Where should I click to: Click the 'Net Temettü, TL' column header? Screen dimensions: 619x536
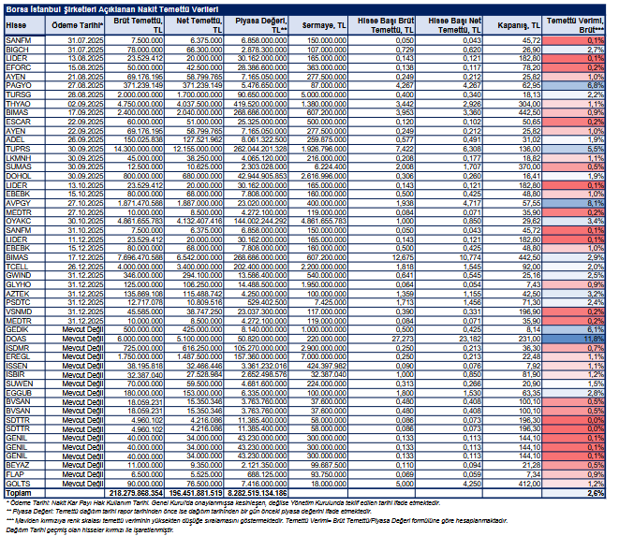[x=194, y=25]
